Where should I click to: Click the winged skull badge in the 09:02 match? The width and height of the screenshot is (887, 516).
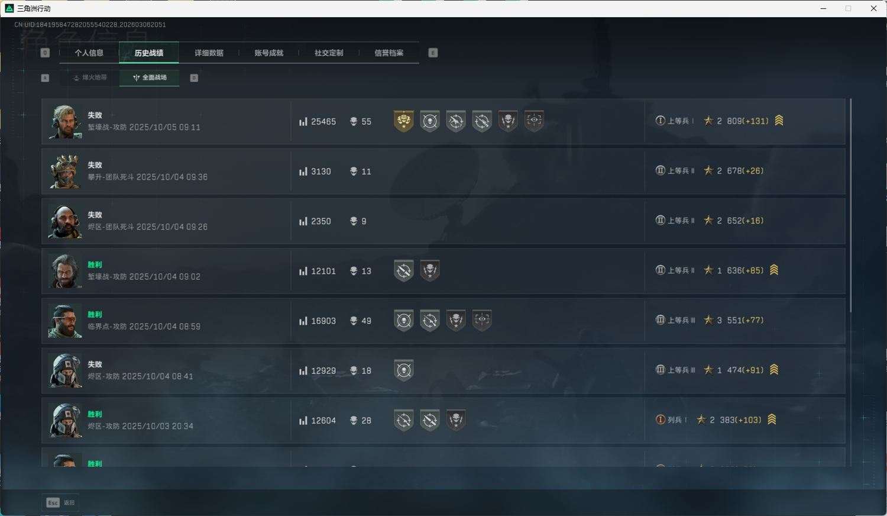[x=430, y=271]
